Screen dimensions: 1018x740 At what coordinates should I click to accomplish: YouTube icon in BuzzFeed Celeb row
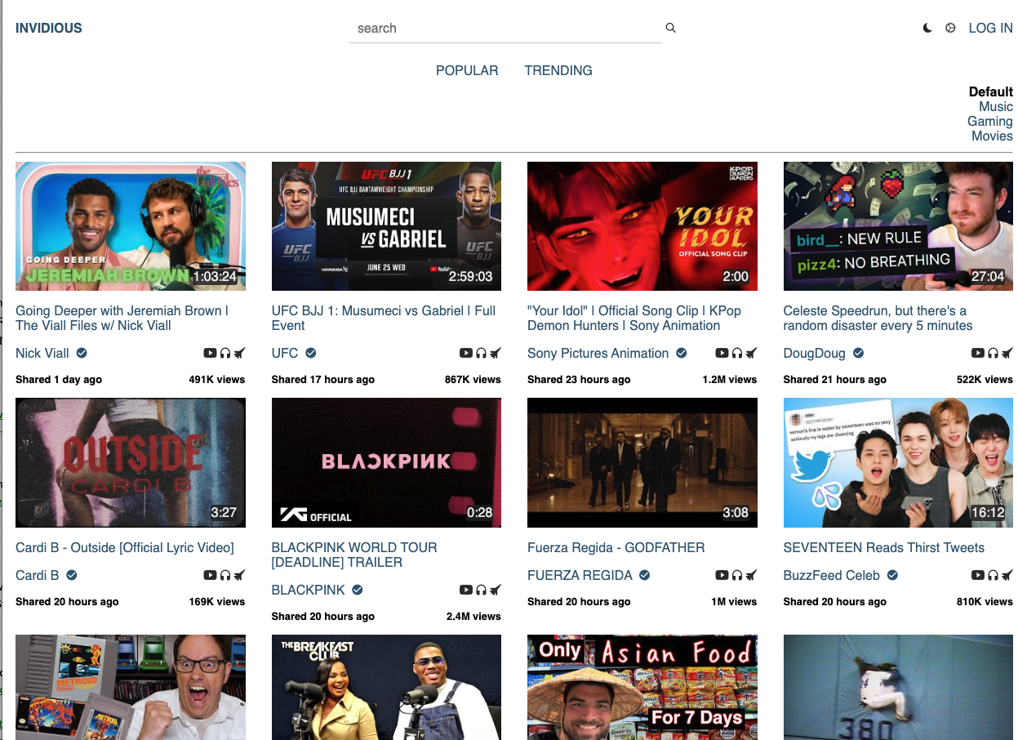[978, 575]
